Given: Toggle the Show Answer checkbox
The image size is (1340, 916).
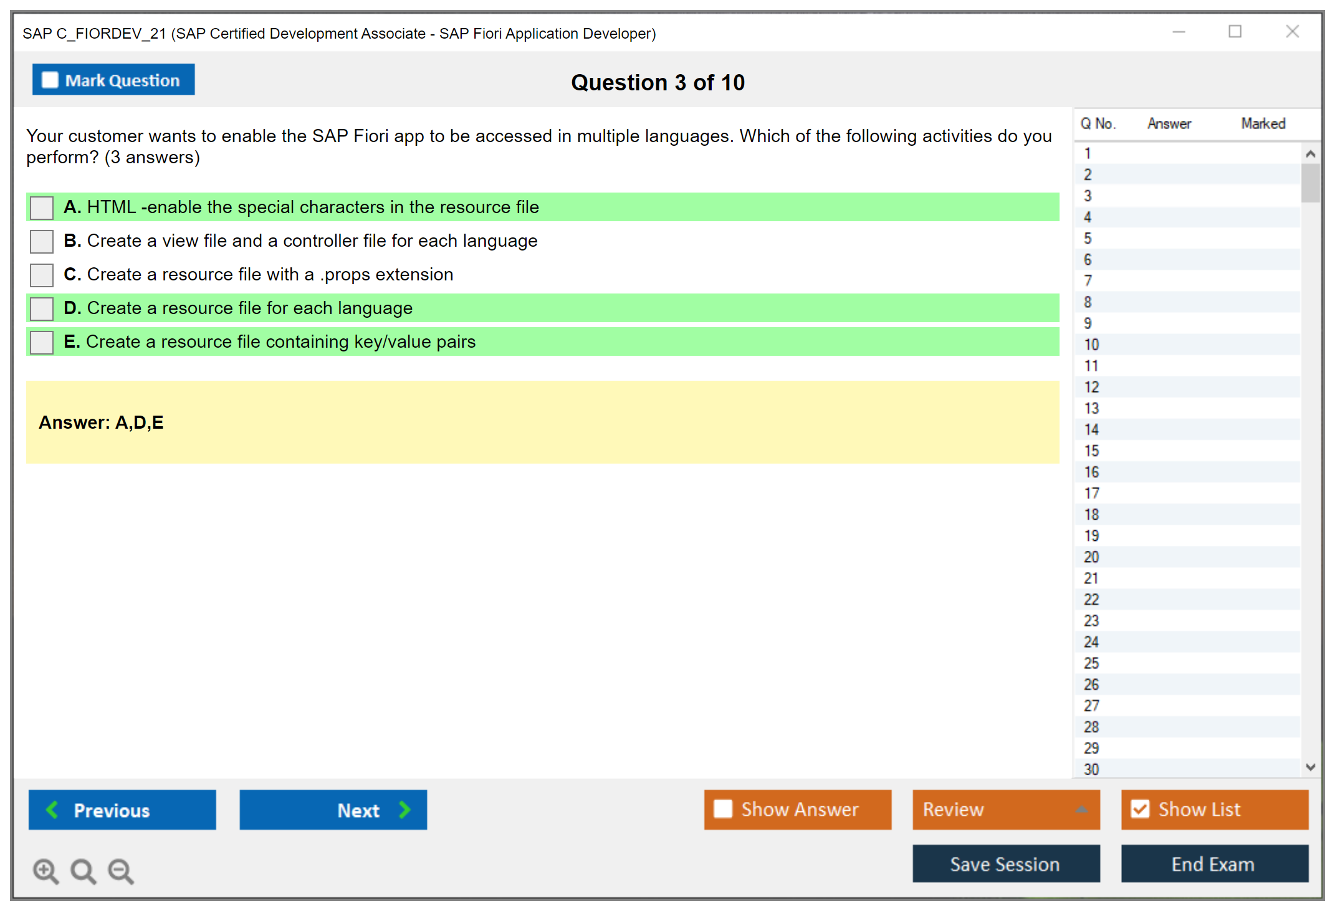Looking at the screenshot, I should 723,809.
